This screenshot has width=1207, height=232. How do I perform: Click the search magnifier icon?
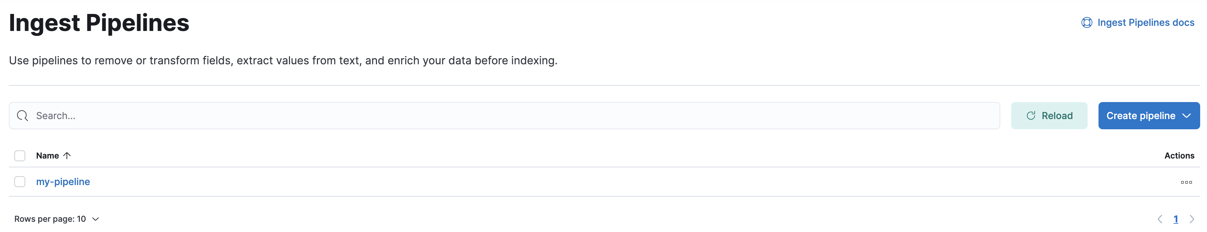click(x=23, y=115)
